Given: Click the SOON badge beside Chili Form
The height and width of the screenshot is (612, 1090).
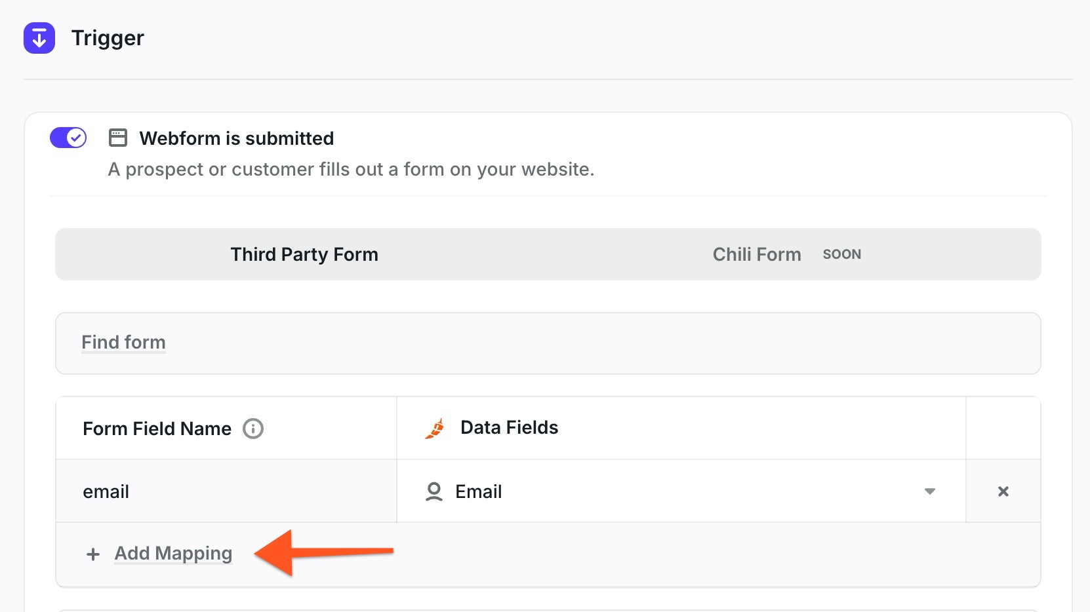Looking at the screenshot, I should click(x=842, y=254).
